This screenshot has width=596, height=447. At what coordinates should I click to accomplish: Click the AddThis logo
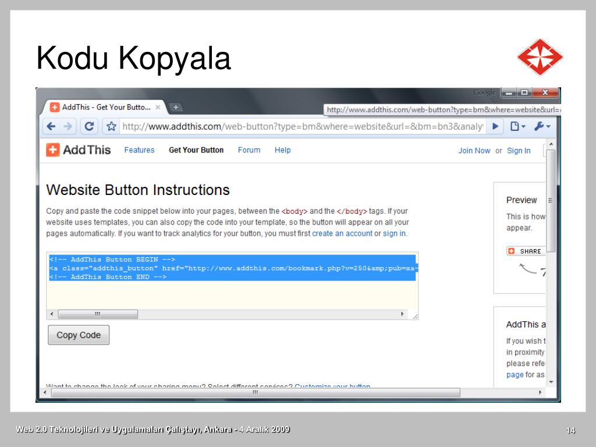click(79, 150)
